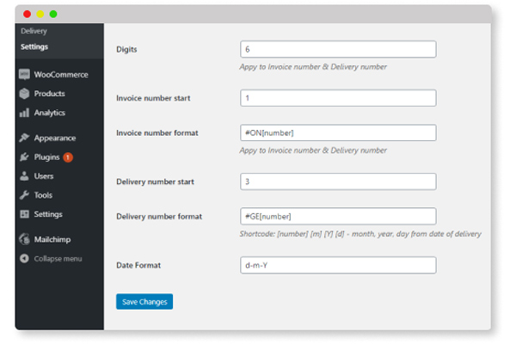Screen dimensions: 516x344
Task: Click the Invoice number start field
Action: click(x=338, y=98)
